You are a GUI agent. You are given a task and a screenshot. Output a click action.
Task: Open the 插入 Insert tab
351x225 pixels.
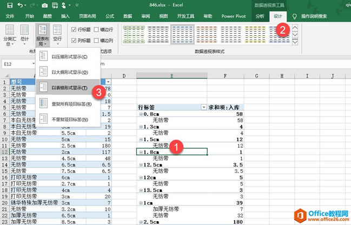point(65,16)
